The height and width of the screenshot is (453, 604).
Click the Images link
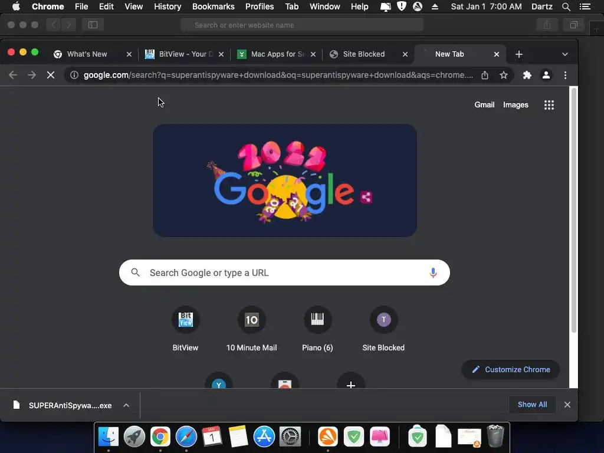click(x=516, y=105)
